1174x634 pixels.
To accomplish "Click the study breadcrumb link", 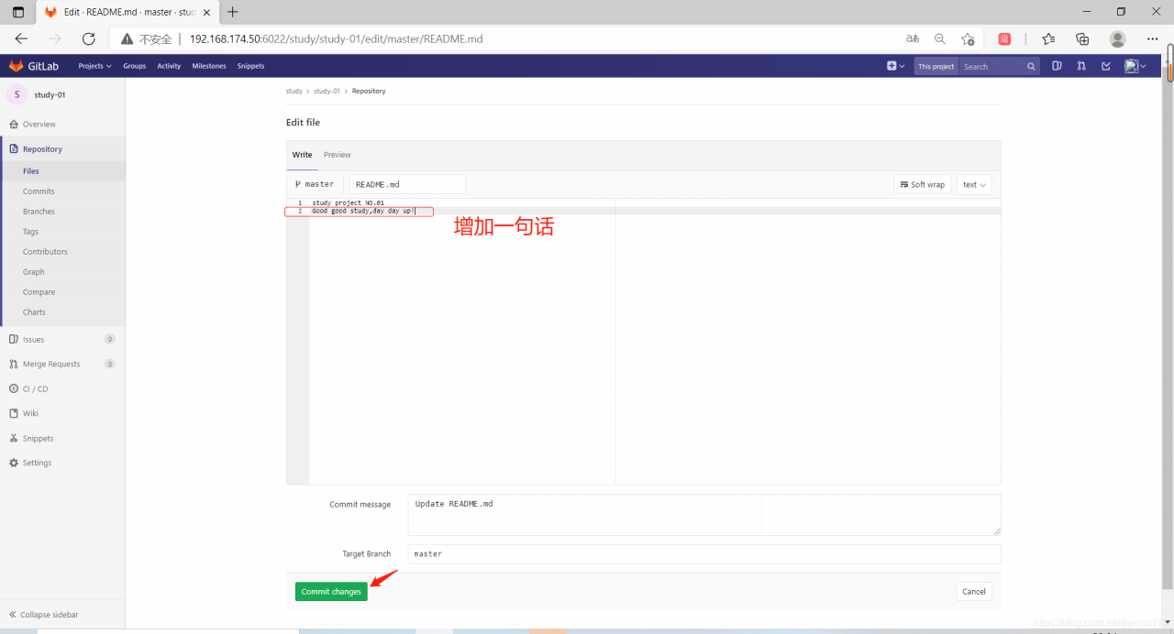I will click(293, 92).
